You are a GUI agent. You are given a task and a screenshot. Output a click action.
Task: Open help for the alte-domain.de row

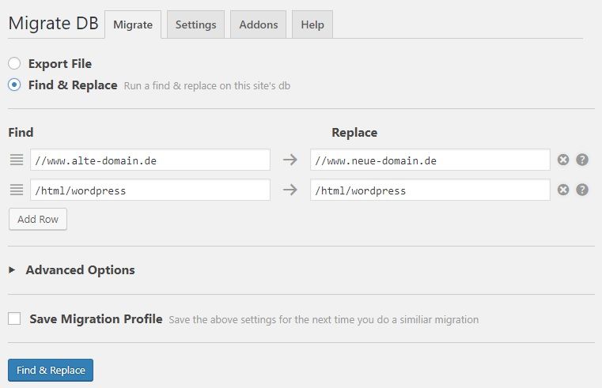[582, 160]
